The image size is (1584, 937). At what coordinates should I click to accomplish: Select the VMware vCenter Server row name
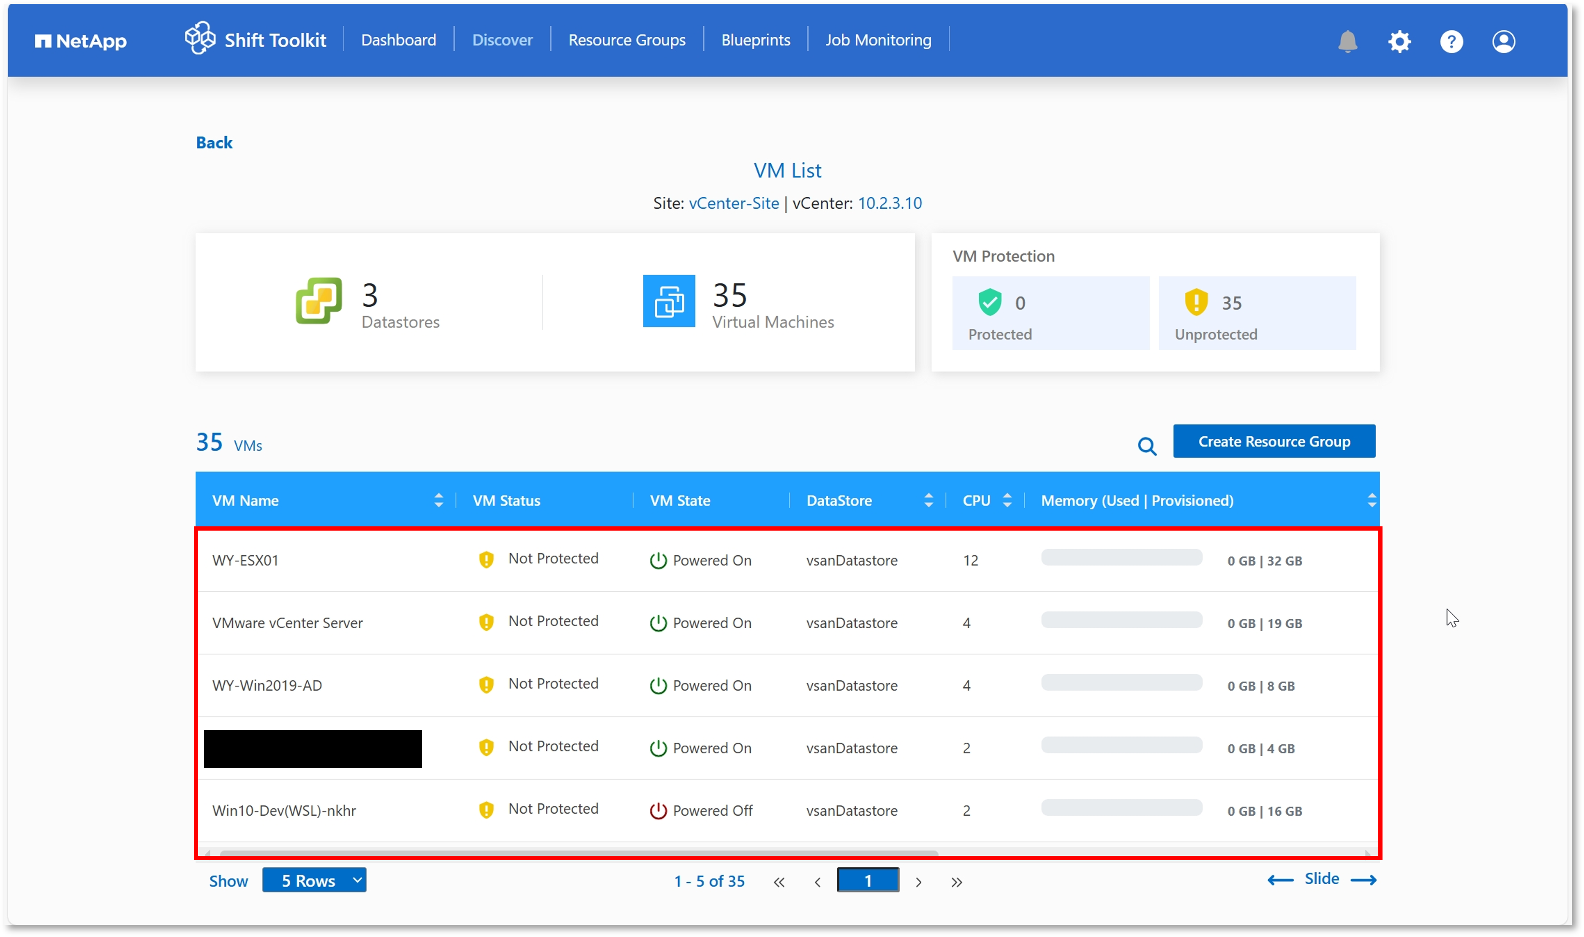(x=287, y=623)
